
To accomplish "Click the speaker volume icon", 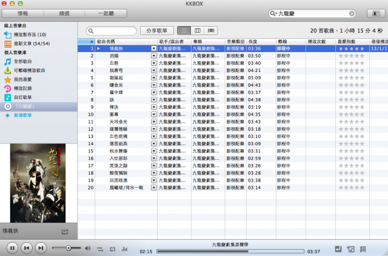I will (87, 248).
